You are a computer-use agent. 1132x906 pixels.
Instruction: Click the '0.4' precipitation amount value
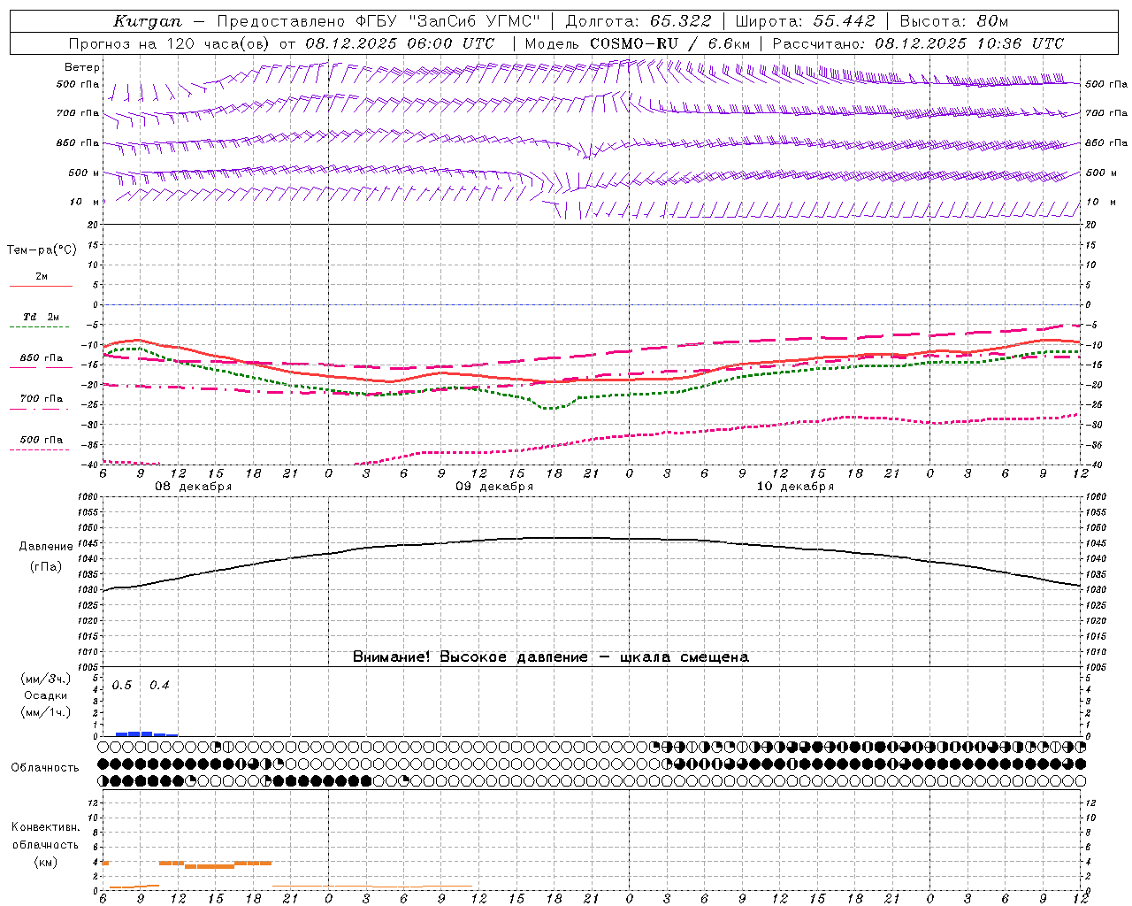point(159,686)
